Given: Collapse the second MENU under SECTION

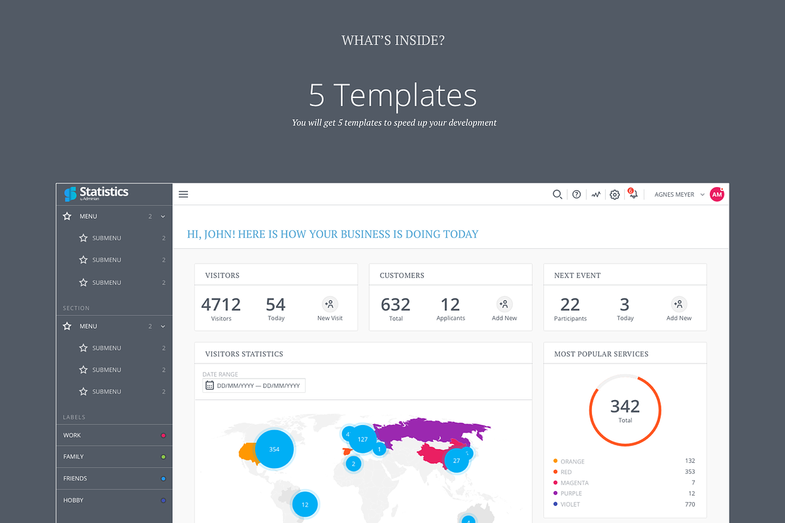Looking at the screenshot, I should click(163, 326).
